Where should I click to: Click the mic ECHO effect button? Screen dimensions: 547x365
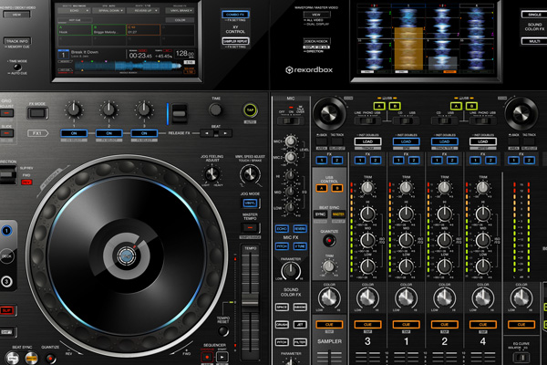click(x=282, y=229)
